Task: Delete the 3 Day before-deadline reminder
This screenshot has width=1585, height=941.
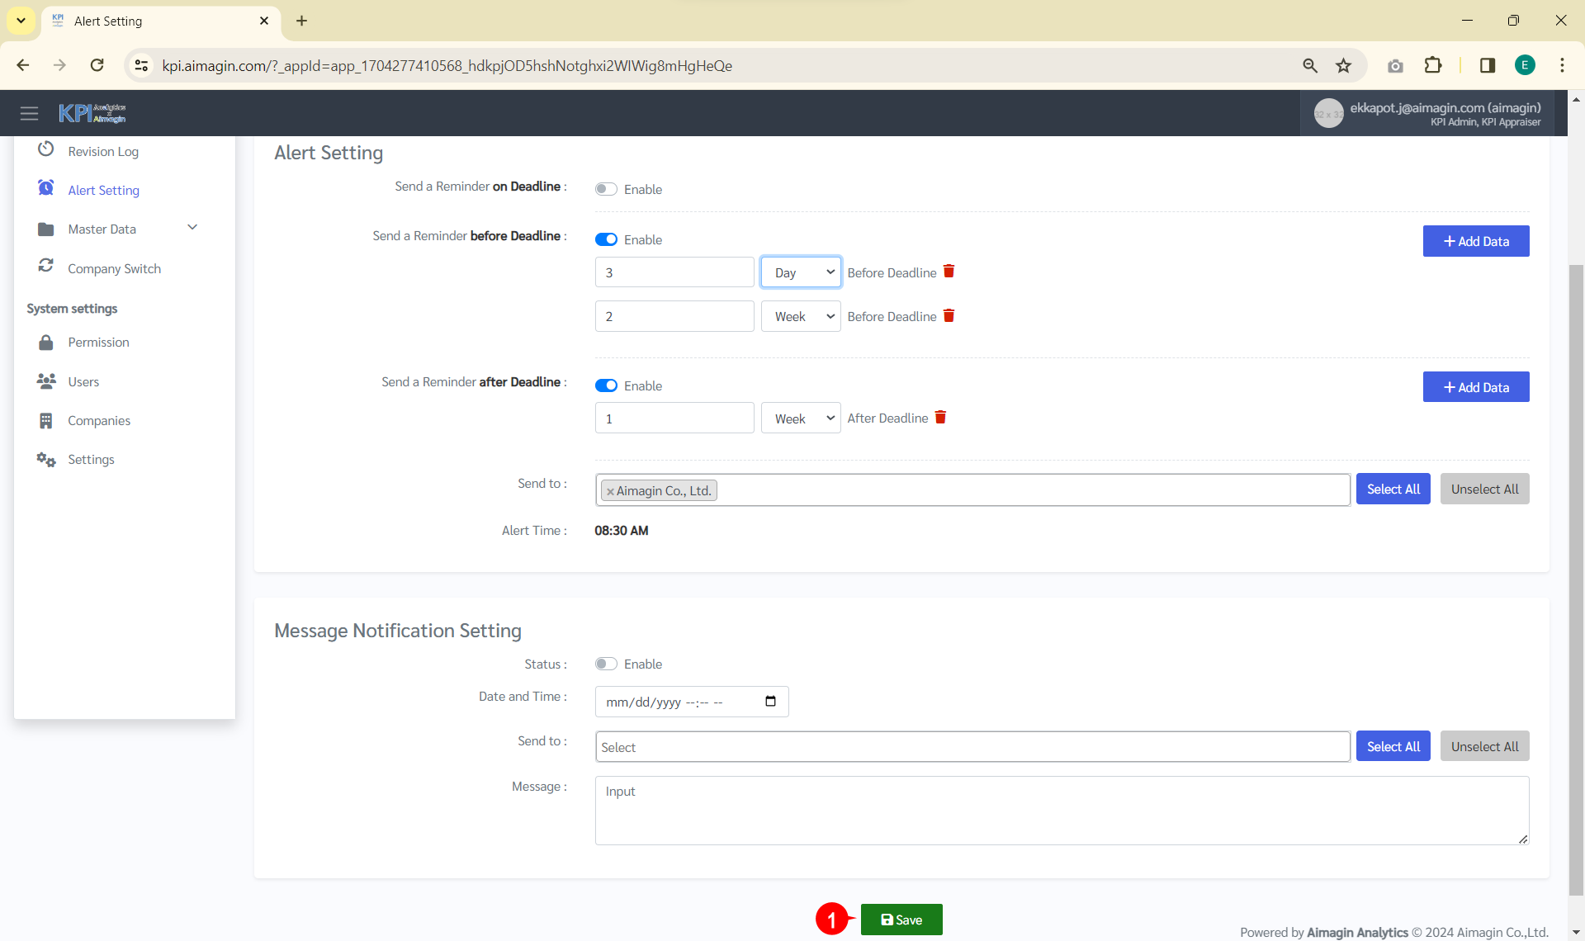Action: click(x=949, y=272)
